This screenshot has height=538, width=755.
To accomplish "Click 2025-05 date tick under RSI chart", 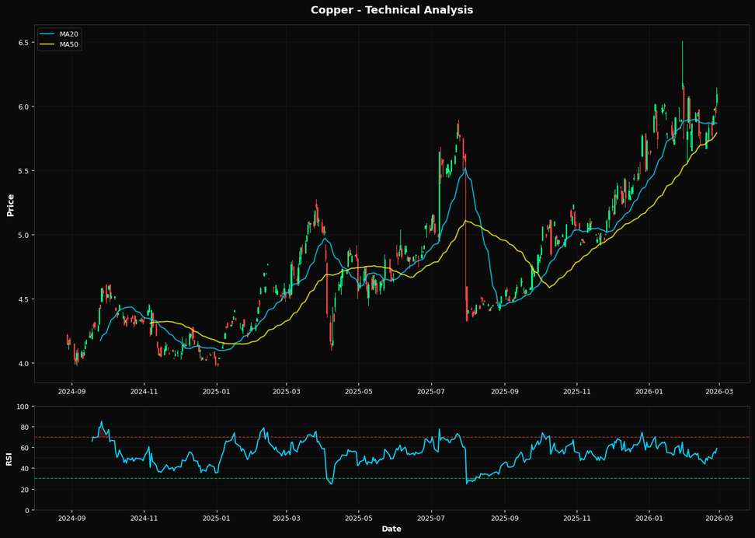I will [359, 519].
